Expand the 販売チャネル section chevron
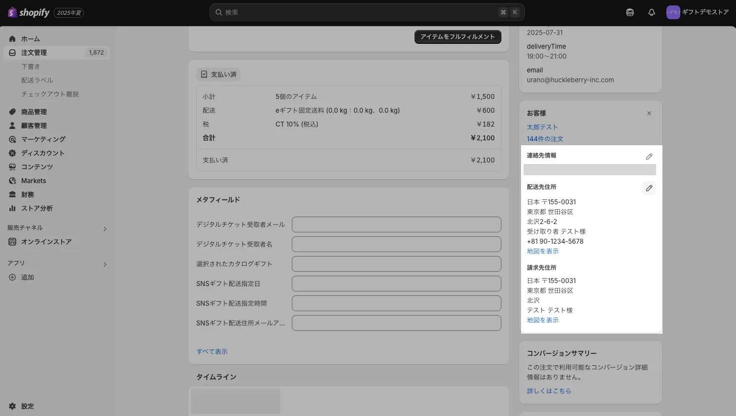The width and height of the screenshot is (736, 416). tap(105, 229)
